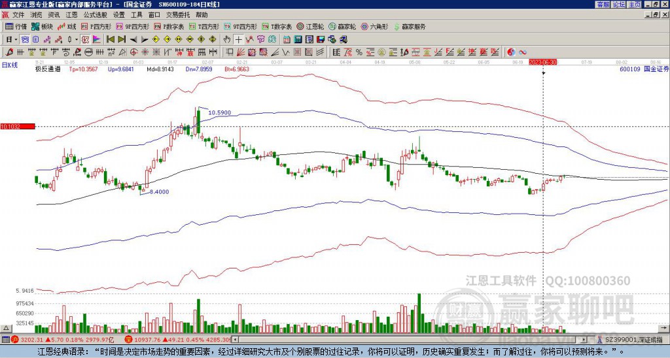Click the 8.4000 low price label
The height and width of the screenshot is (358, 670).
point(159,191)
